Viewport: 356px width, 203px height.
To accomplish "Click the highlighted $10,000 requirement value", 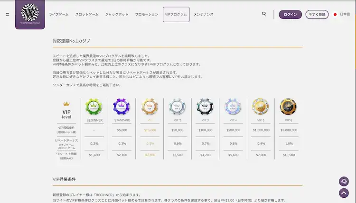I will pos(150,130).
